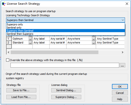Viewport: 131px width, 105px height.
Task: Expand the Anywhere dropdown in row 1
Action: (94, 39)
